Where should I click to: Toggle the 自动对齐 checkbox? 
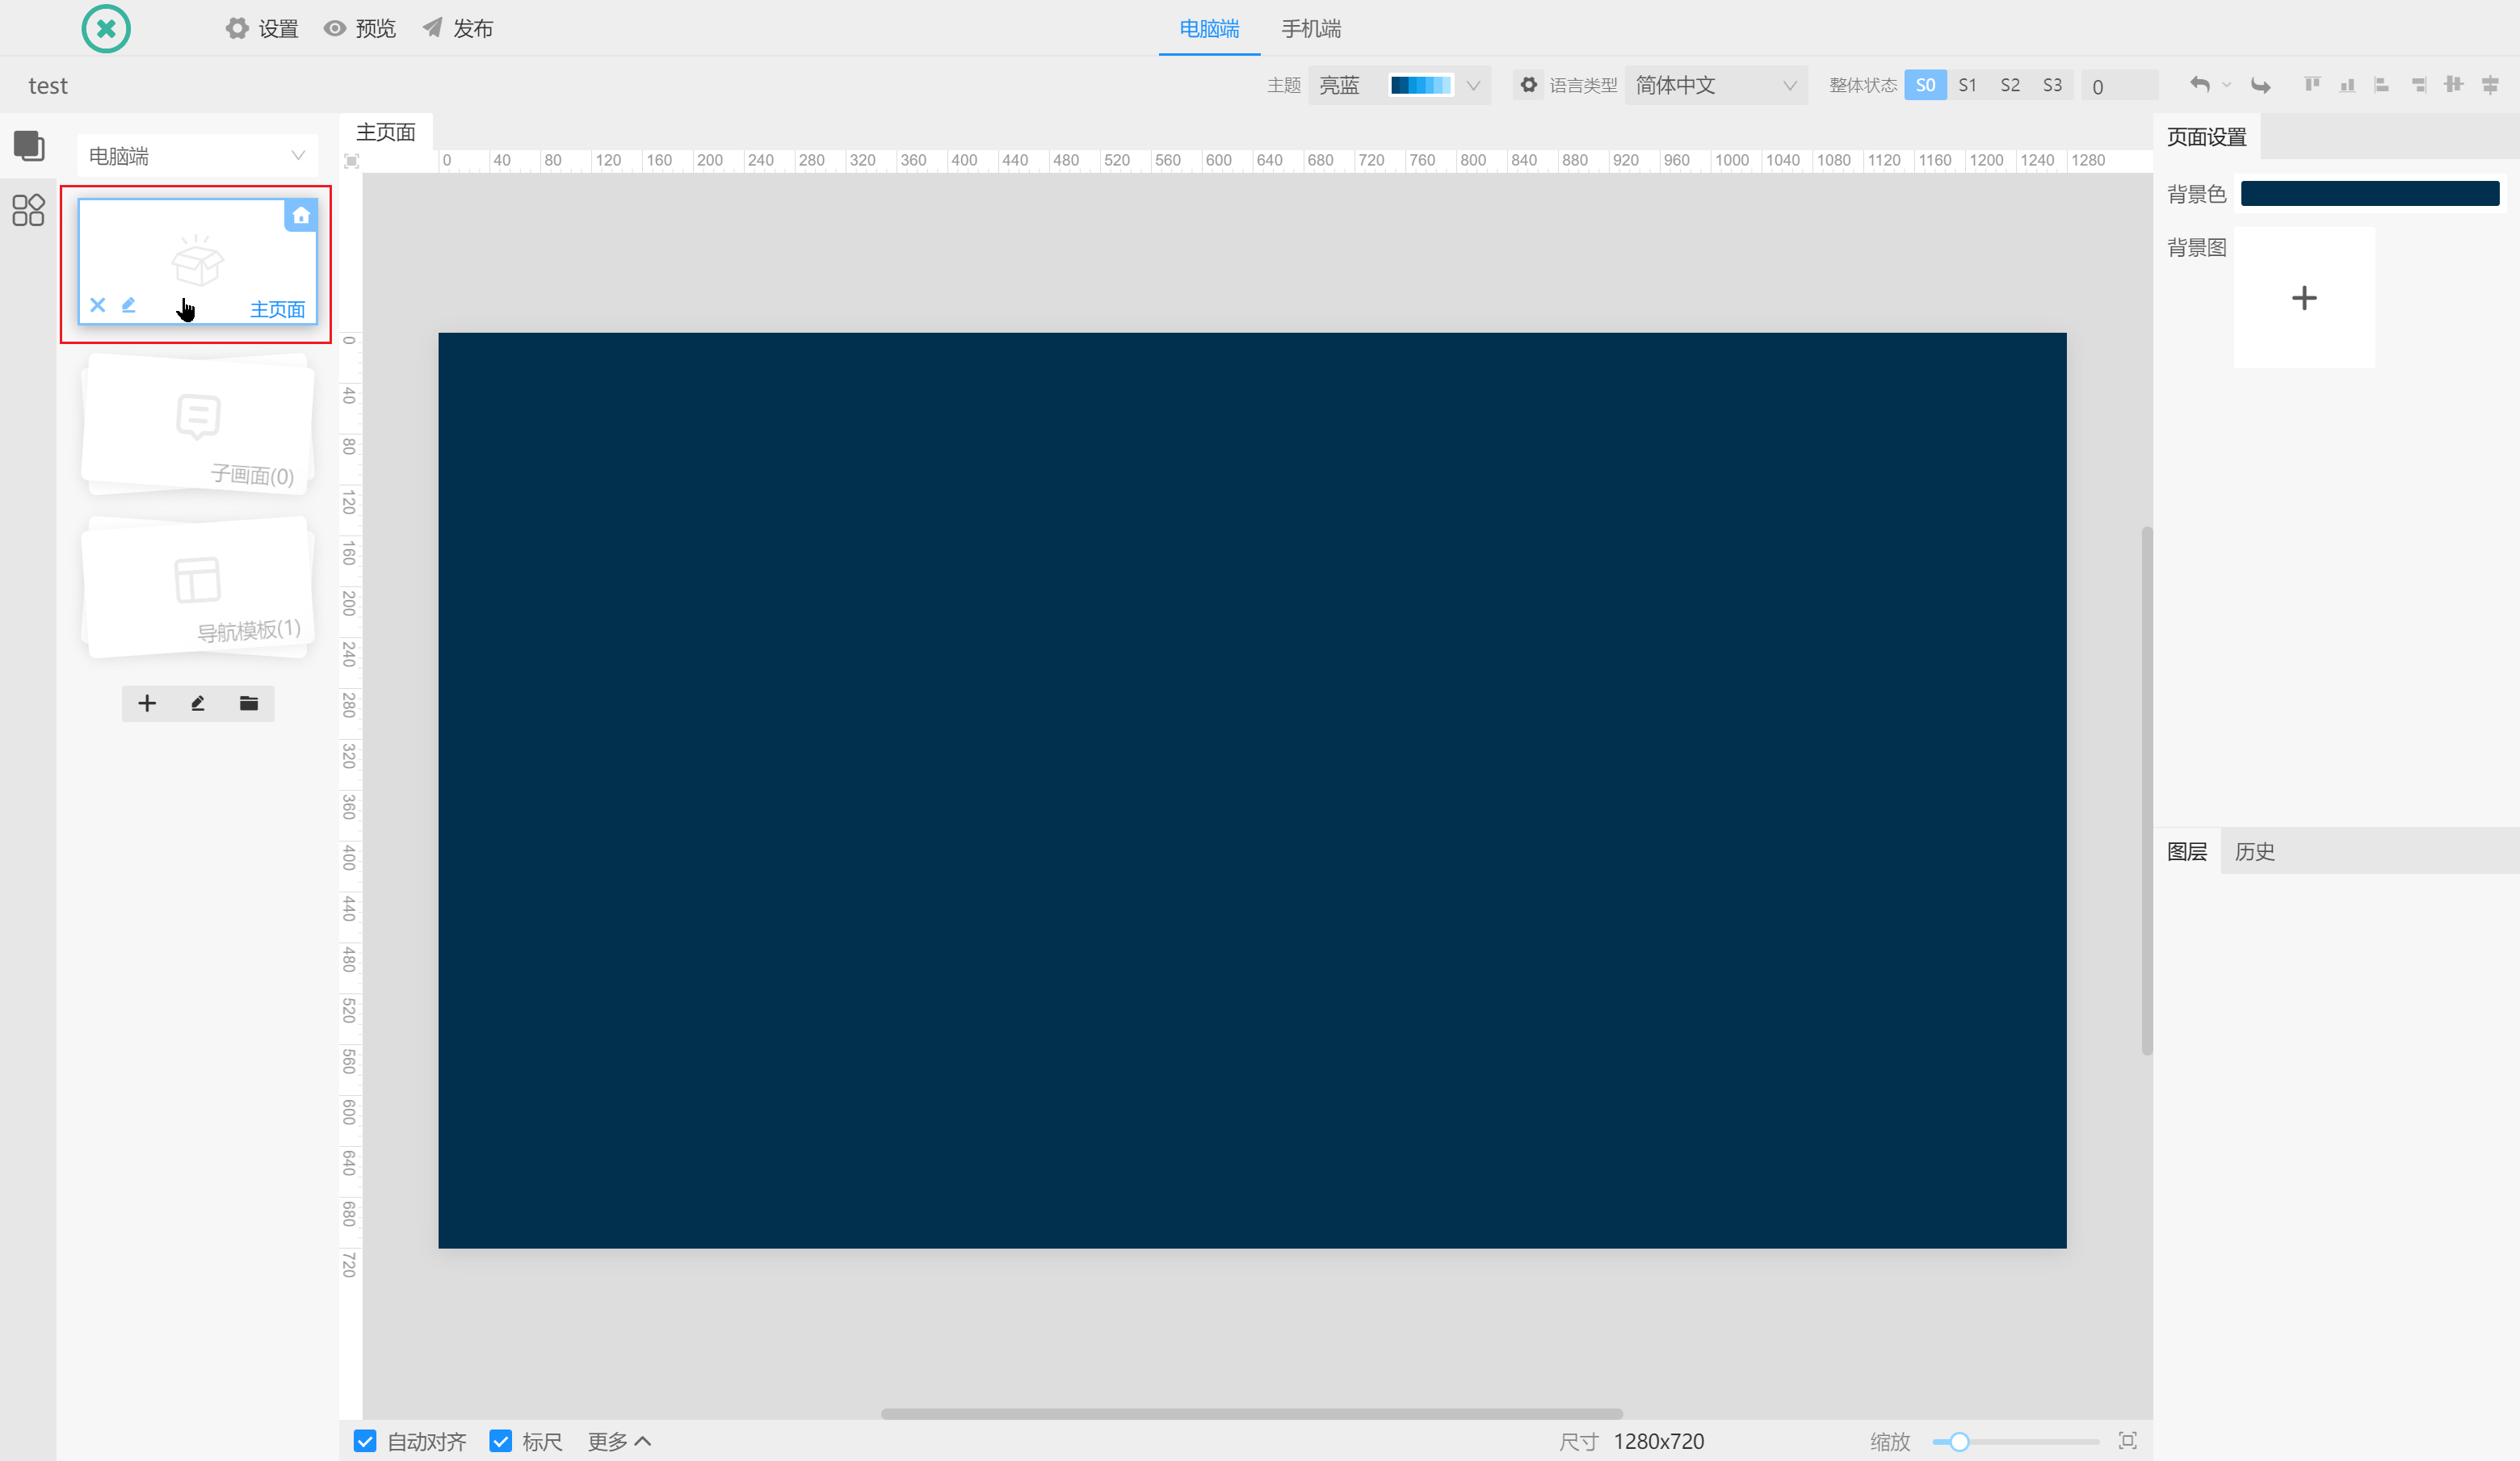pos(365,1441)
